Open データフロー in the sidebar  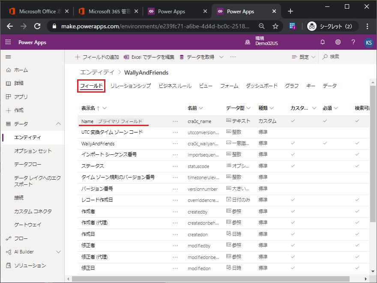coord(28,164)
